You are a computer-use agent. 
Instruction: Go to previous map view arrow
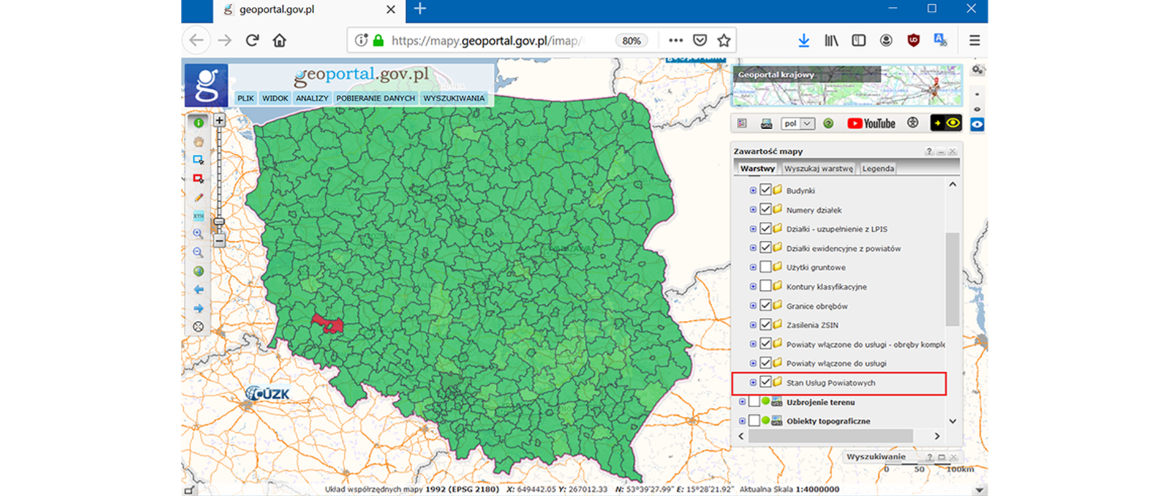point(198,290)
